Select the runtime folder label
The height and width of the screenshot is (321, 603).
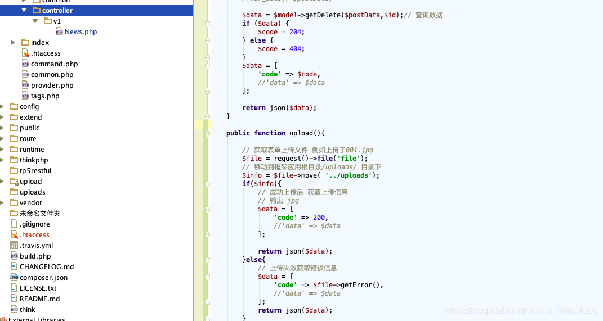tap(32, 150)
